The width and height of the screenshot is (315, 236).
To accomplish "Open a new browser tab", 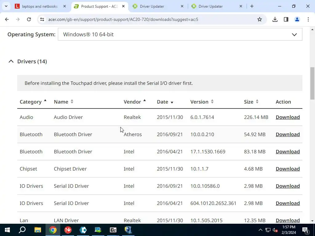I will tap(252, 6).
